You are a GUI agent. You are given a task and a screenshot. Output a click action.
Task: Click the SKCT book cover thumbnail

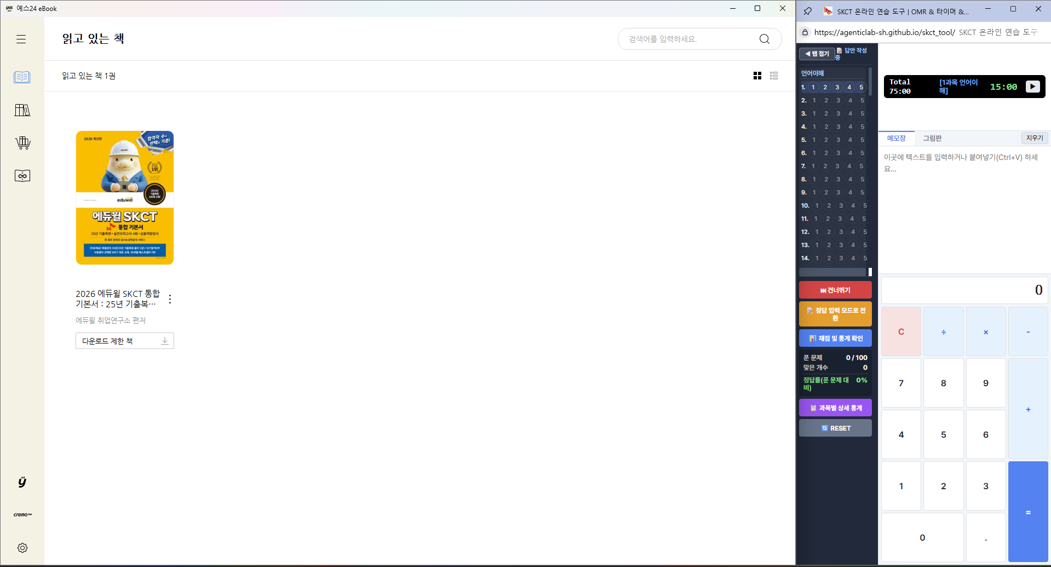pos(125,198)
